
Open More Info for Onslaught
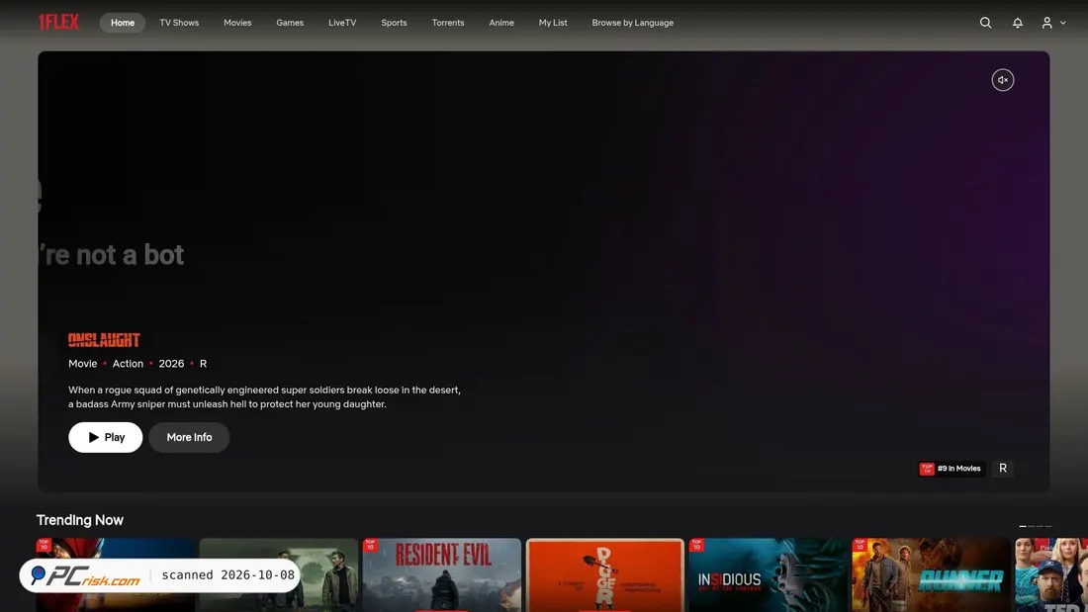point(190,437)
